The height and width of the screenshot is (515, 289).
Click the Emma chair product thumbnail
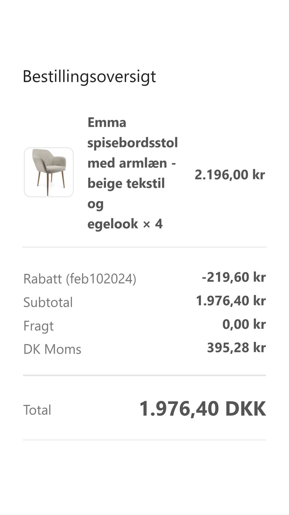[49, 172]
